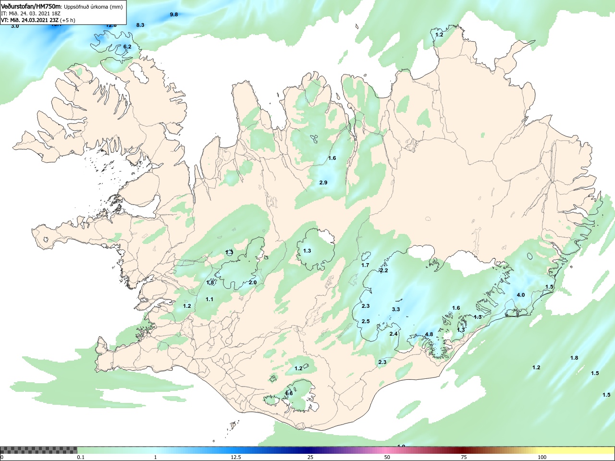Click the 1.2 value on the northeast peninsula
This screenshot has width=615, height=461.
click(x=439, y=35)
